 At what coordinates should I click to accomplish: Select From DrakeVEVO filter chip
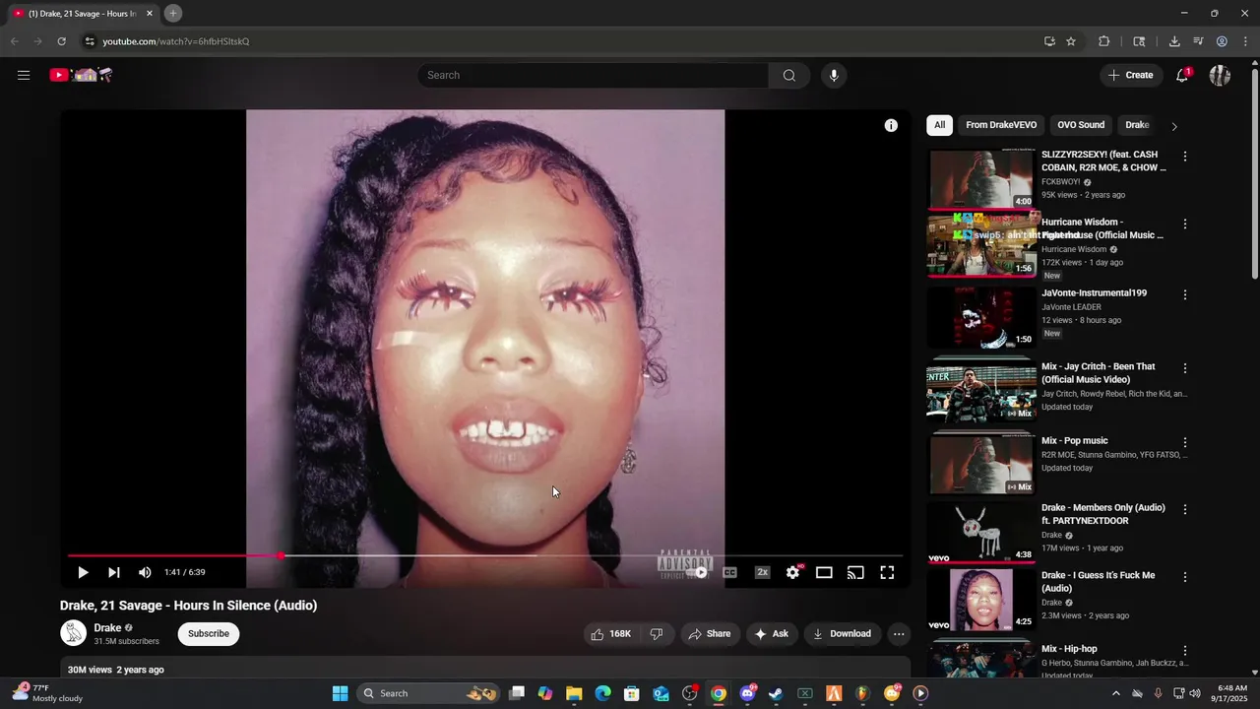1001,125
